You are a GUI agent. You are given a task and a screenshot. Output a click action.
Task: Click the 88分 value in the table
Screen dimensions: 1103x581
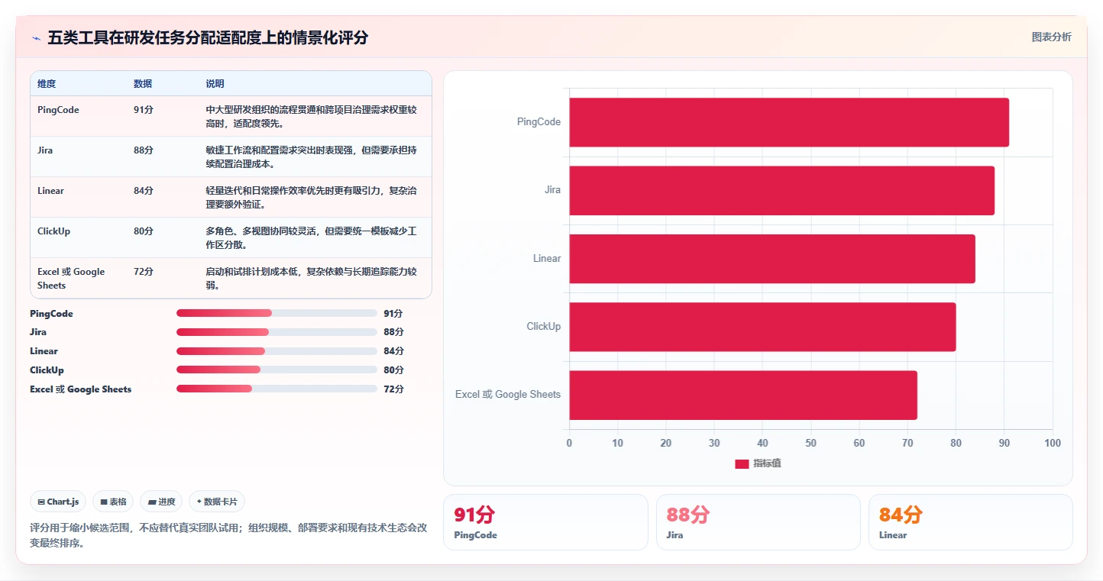point(144,150)
